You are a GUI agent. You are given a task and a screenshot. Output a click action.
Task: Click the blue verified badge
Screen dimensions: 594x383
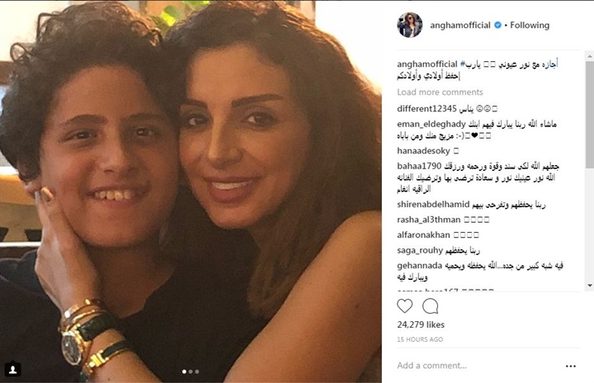pos(497,25)
